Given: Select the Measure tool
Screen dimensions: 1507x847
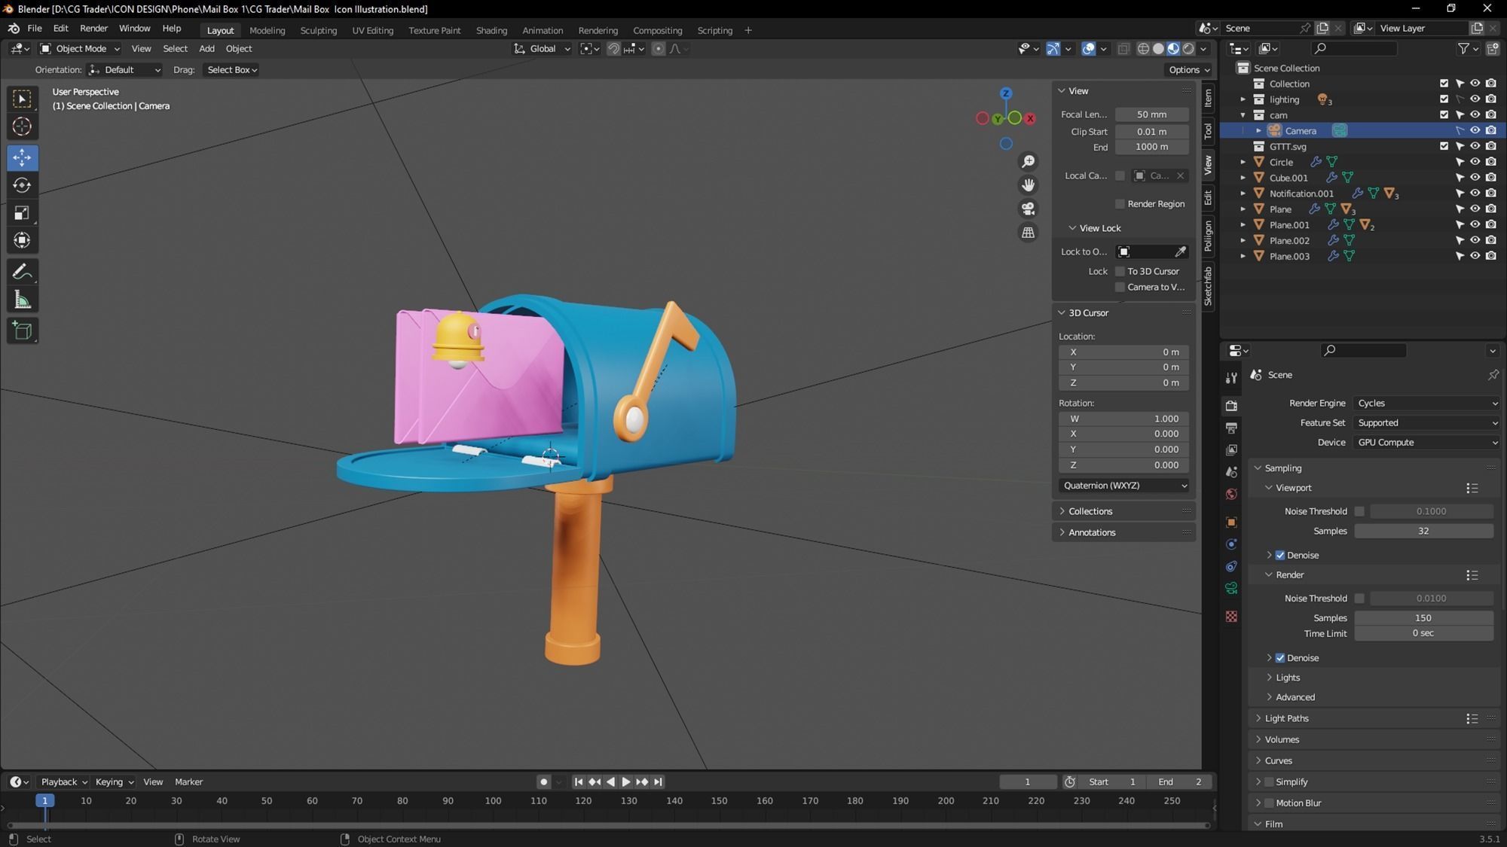Looking at the screenshot, I should pyautogui.click(x=22, y=300).
